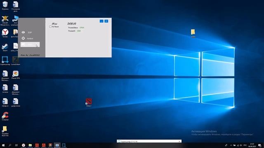Open Task View on the taskbar
Viewport: 264px width, 148px height.
pyautogui.click(x=16, y=145)
